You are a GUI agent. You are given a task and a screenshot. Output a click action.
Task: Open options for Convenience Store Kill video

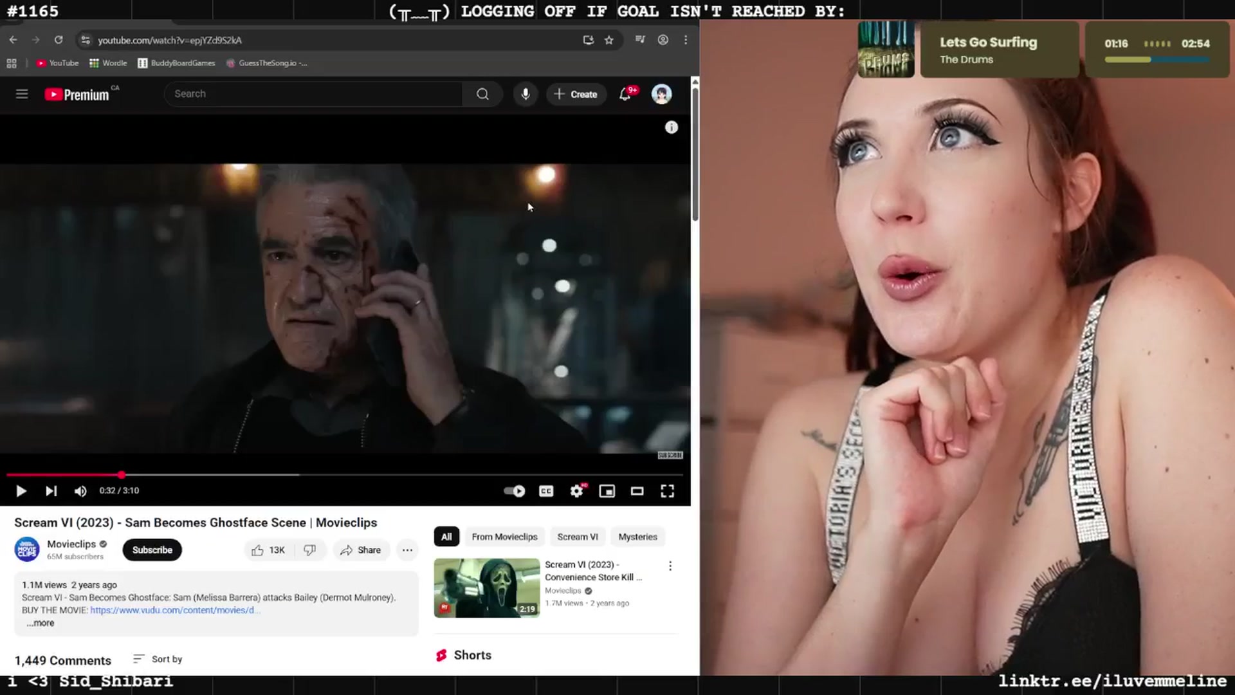[670, 566]
